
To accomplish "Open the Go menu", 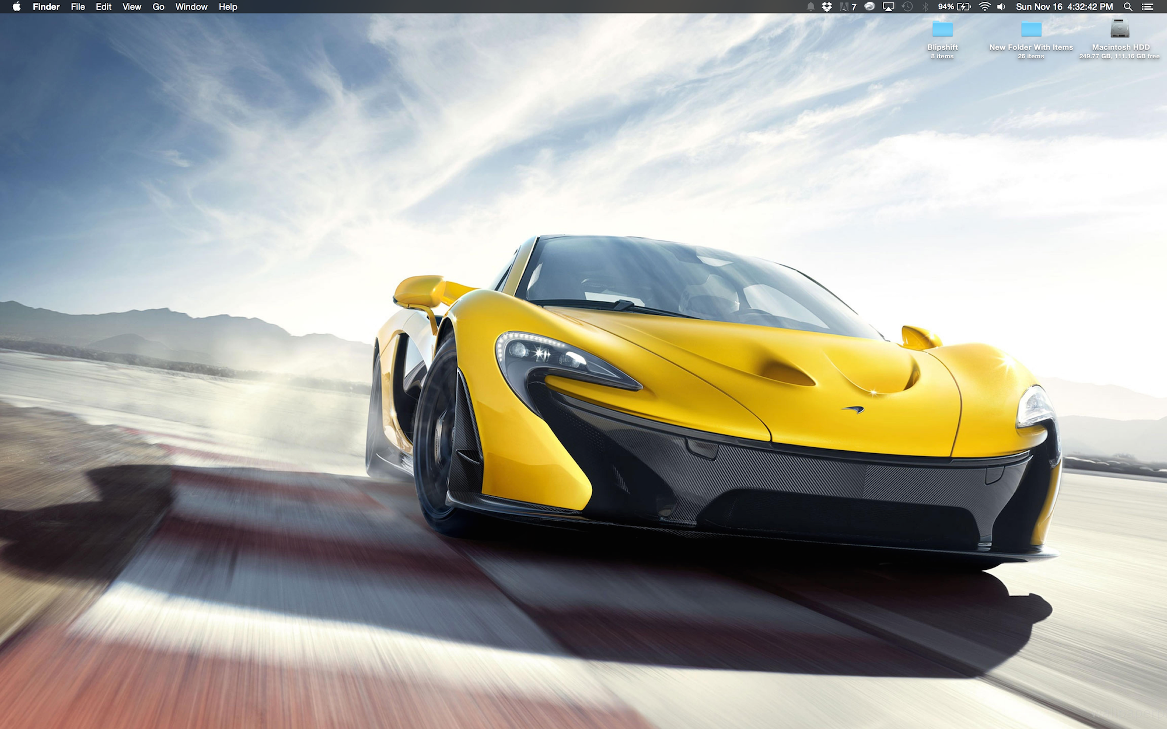I will (x=158, y=7).
